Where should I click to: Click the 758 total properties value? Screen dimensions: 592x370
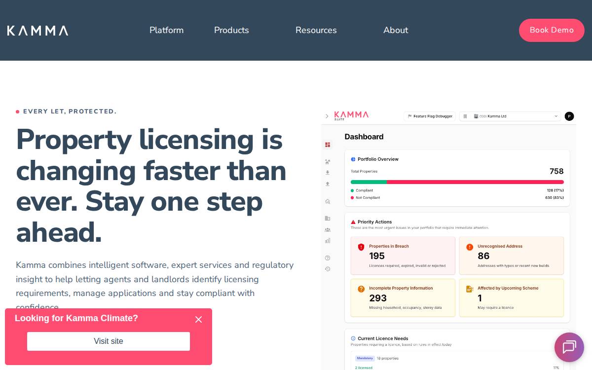556,171
